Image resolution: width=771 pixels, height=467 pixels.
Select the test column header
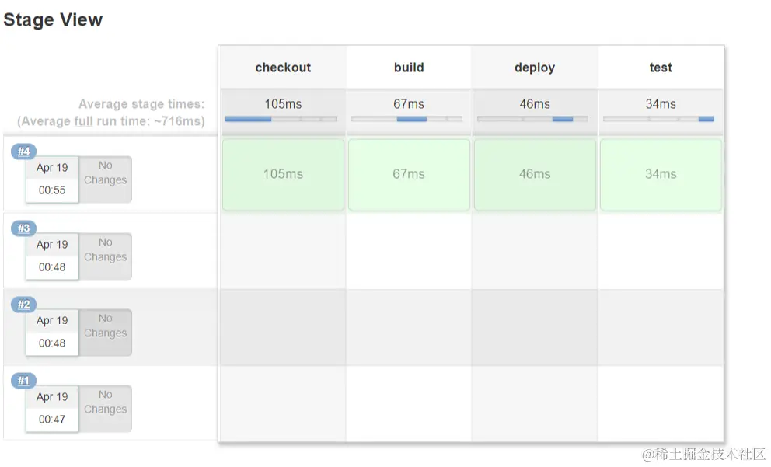(x=661, y=68)
